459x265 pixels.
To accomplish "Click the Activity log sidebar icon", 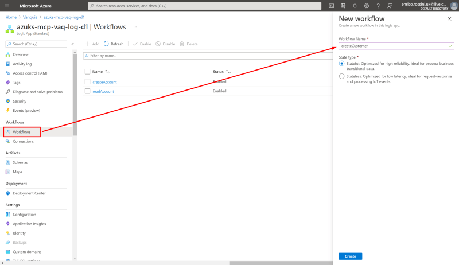I will tap(8, 64).
